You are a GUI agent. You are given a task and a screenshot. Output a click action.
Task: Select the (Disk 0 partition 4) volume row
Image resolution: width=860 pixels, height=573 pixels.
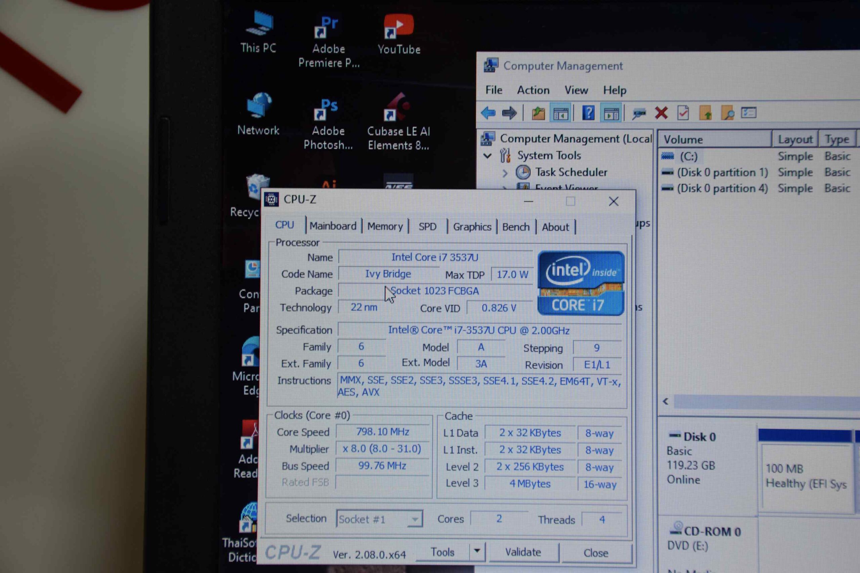click(759, 189)
